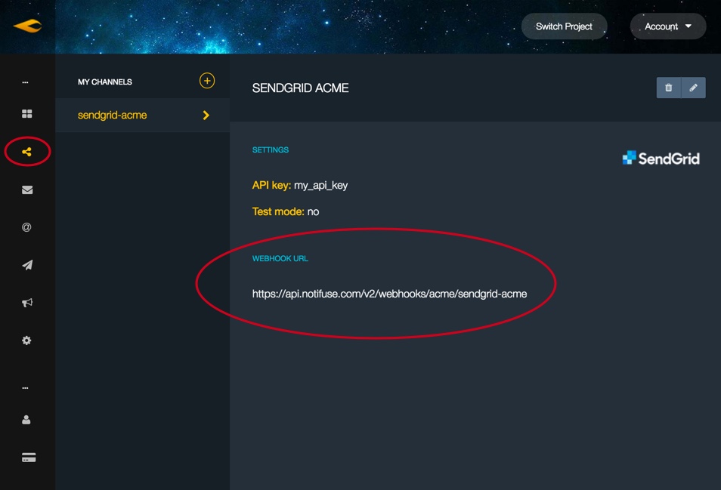Delete the SendGrid ACME channel
This screenshot has height=490, width=721.
click(669, 88)
